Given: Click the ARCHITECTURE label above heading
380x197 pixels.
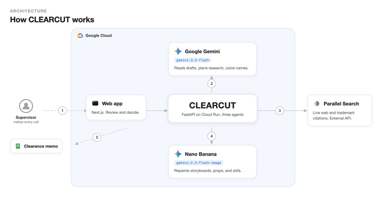Looking at the screenshot, I should tap(28, 11).
